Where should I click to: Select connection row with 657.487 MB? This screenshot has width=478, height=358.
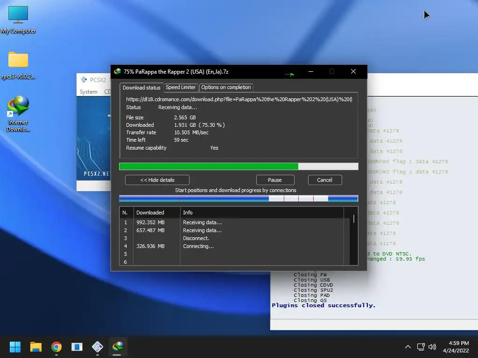234,230
